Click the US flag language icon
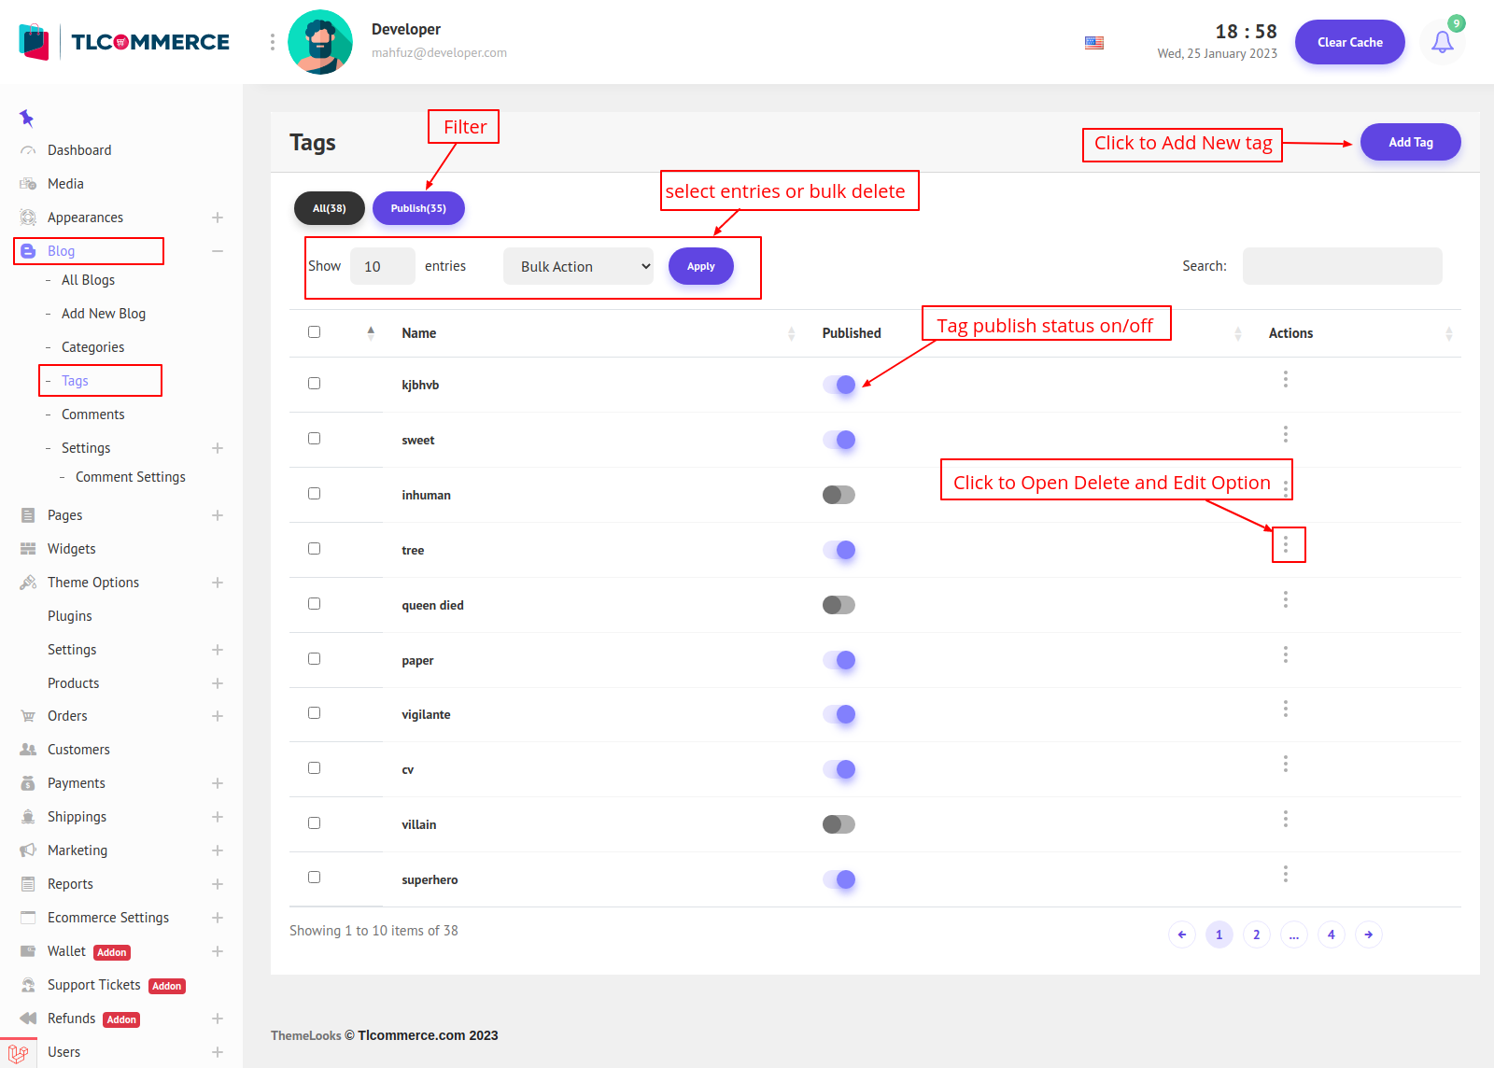The image size is (1494, 1068). (x=1094, y=43)
